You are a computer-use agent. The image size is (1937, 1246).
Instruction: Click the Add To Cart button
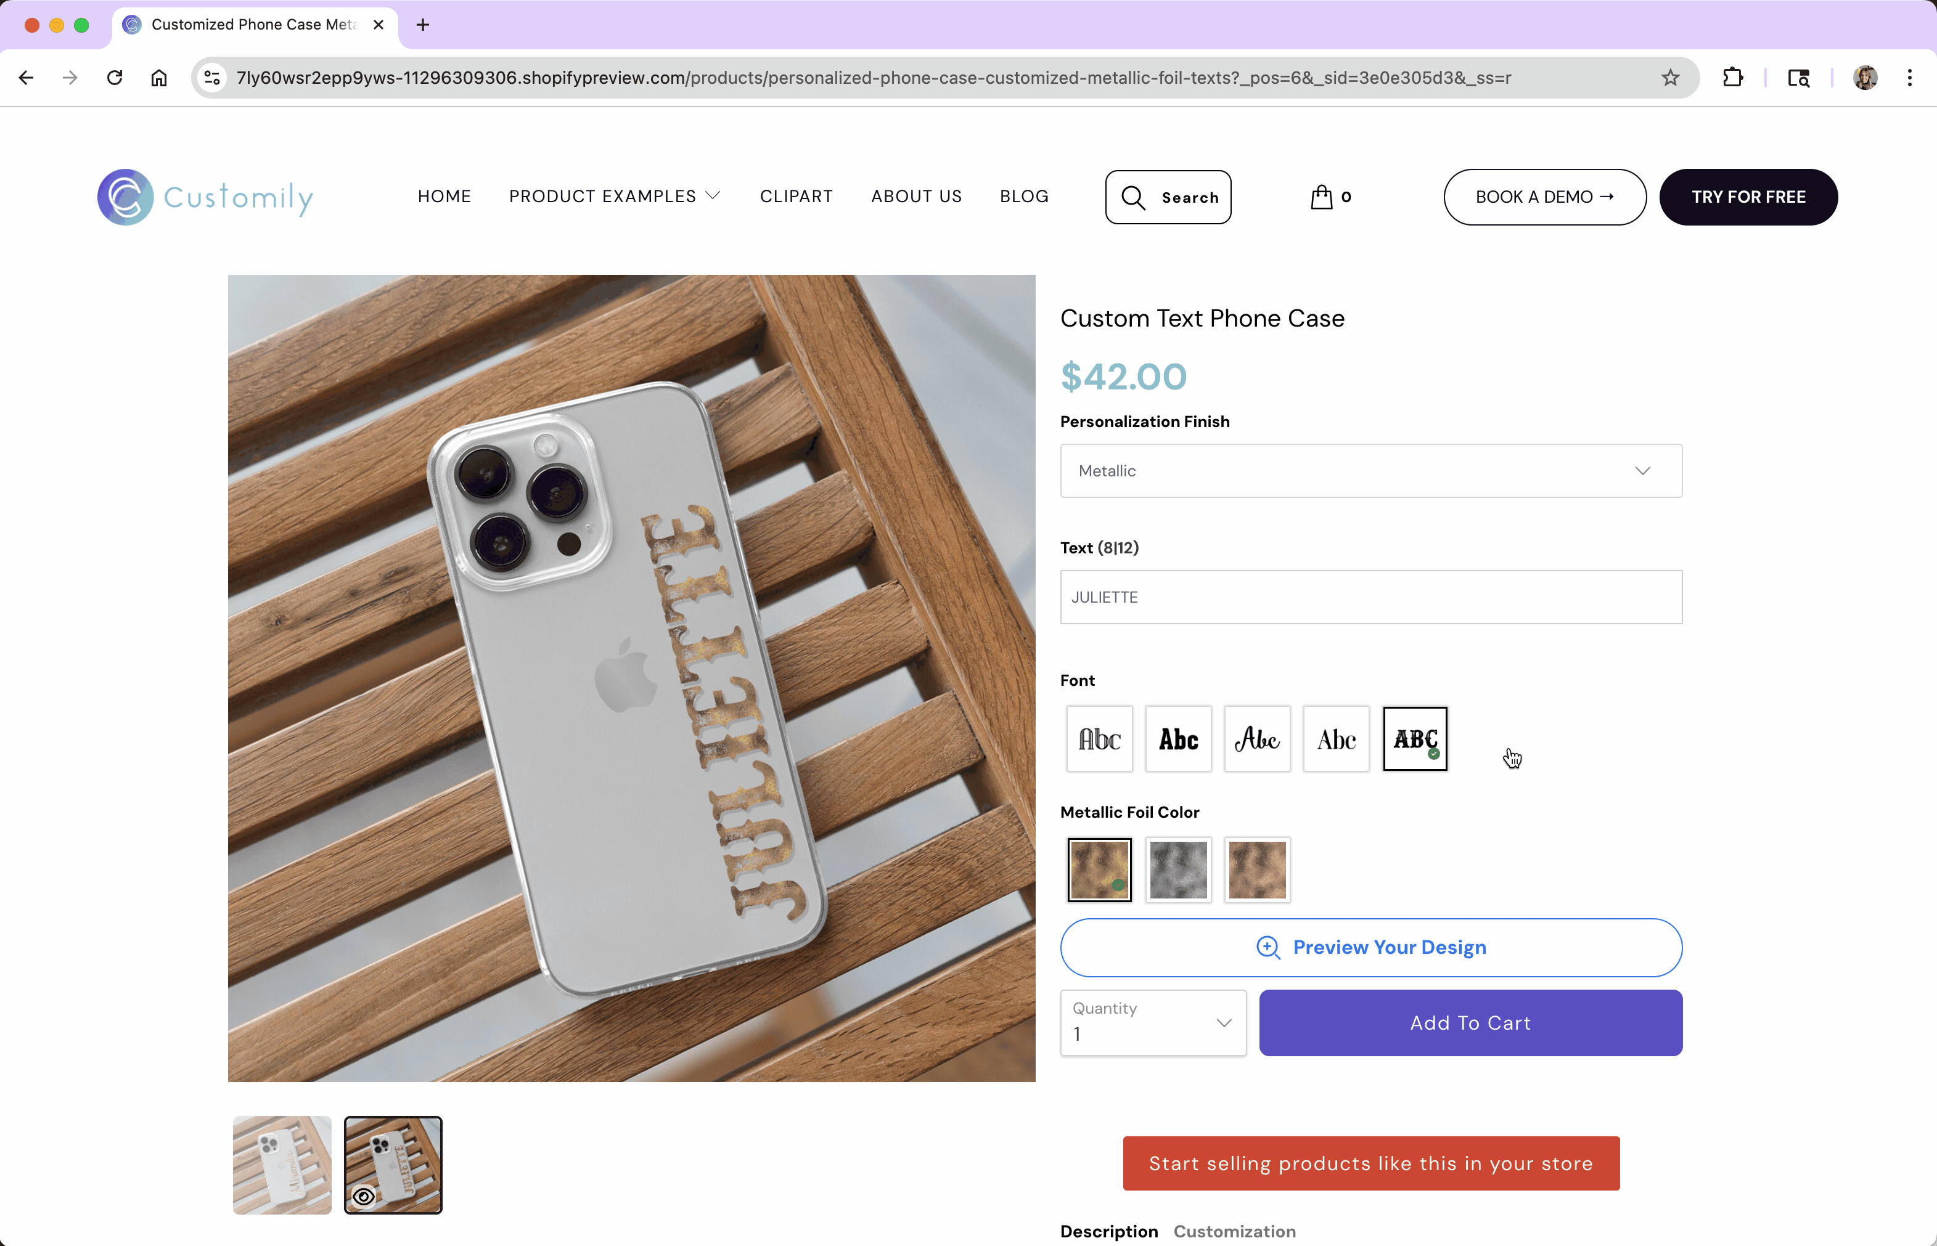pos(1470,1023)
